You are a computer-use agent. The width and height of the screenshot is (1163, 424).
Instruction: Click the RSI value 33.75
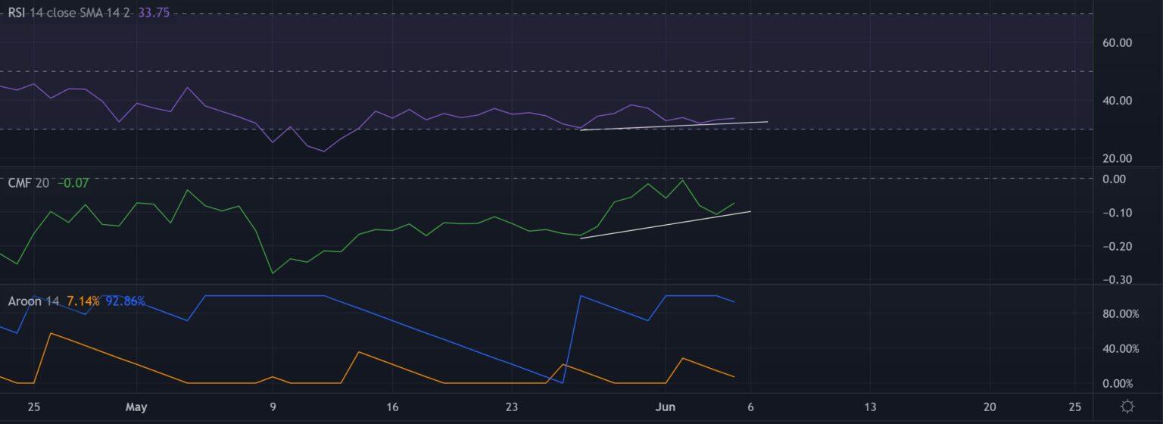pos(154,13)
